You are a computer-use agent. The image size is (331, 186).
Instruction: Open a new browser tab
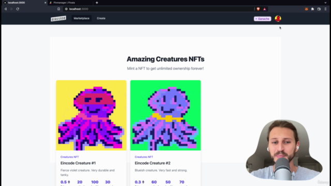point(97,3)
